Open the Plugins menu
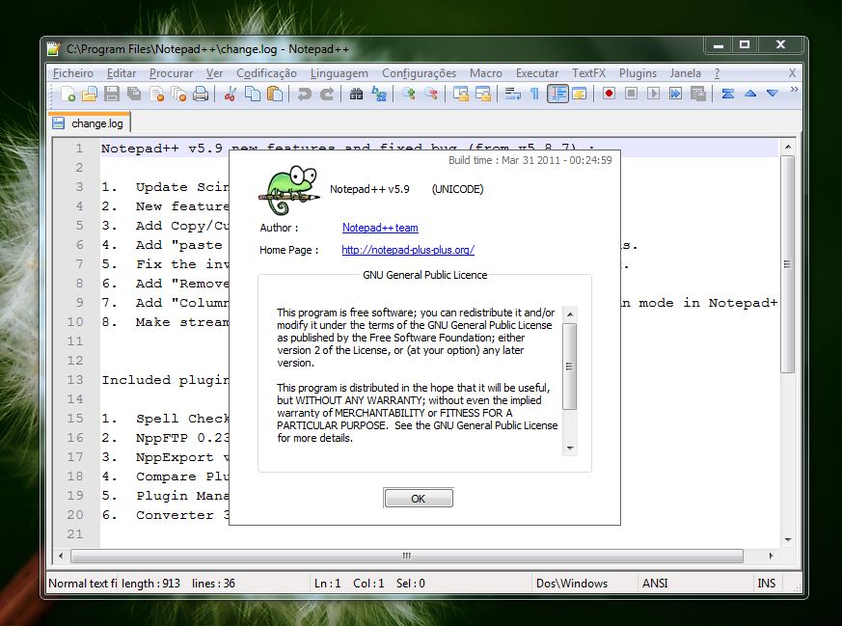Screen dimensions: 842x626 coord(638,73)
